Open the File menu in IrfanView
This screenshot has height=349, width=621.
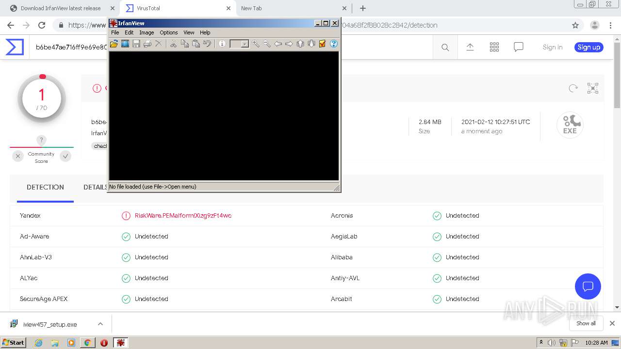115,32
